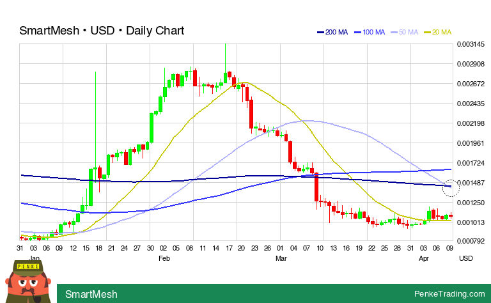Click the SmartMesh label in the green footer

(x=91, y=294)
